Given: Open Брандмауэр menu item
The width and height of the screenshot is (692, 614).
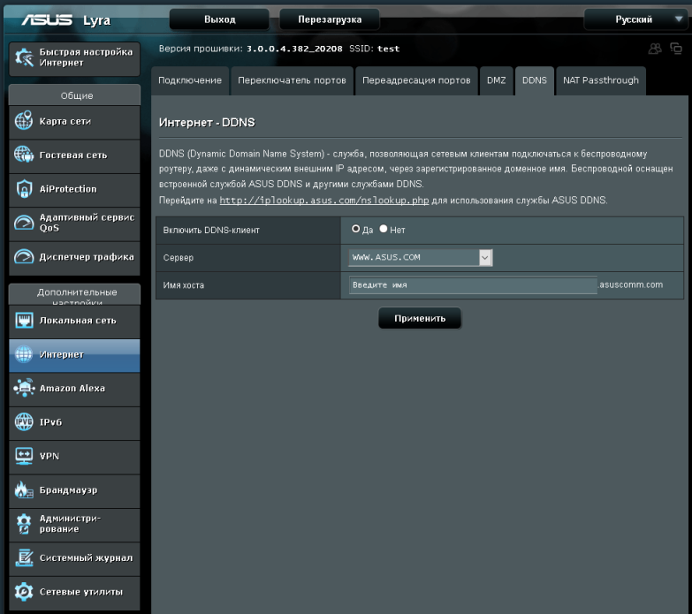Looking at the screenshot, I should [x=74, y=491].
